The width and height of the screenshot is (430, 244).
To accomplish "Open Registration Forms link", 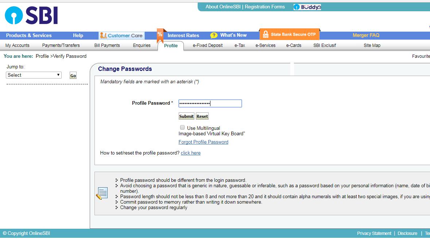I will (265, 7).
